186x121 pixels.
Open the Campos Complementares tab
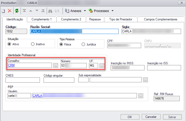click(x=160, y=19)
